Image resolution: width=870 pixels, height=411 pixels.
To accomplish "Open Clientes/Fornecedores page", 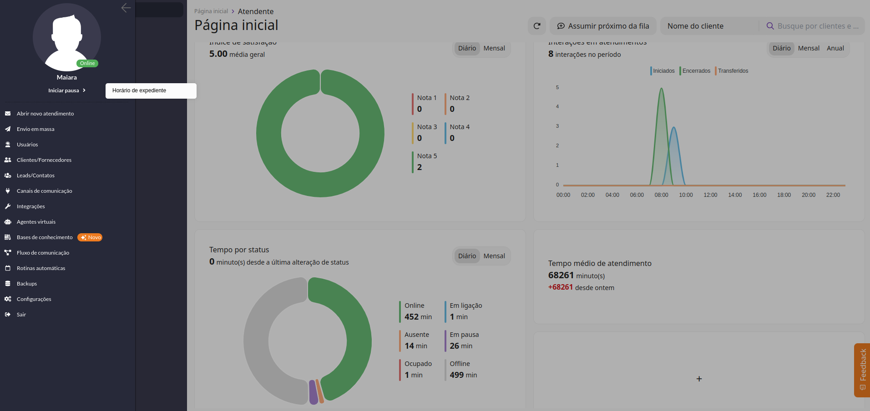I will tap(44, 160).
